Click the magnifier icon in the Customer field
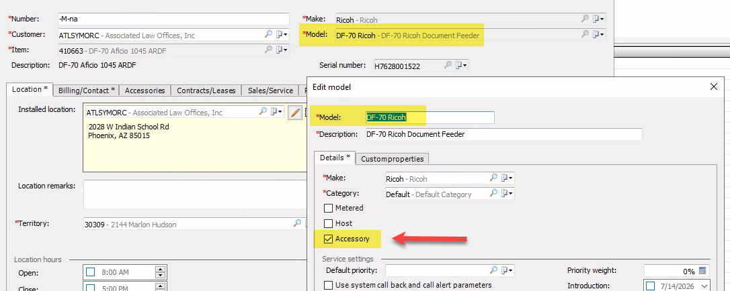Image resolution: width=730 pixels, height=291 pixels. 269,34
